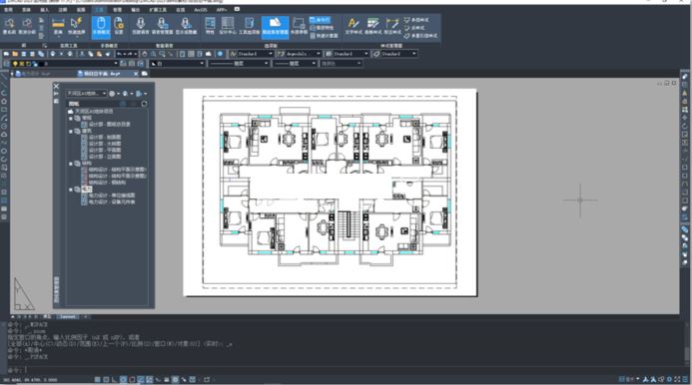
Task: Click the Quick Select ribbon icon
Action: point(76,26)
